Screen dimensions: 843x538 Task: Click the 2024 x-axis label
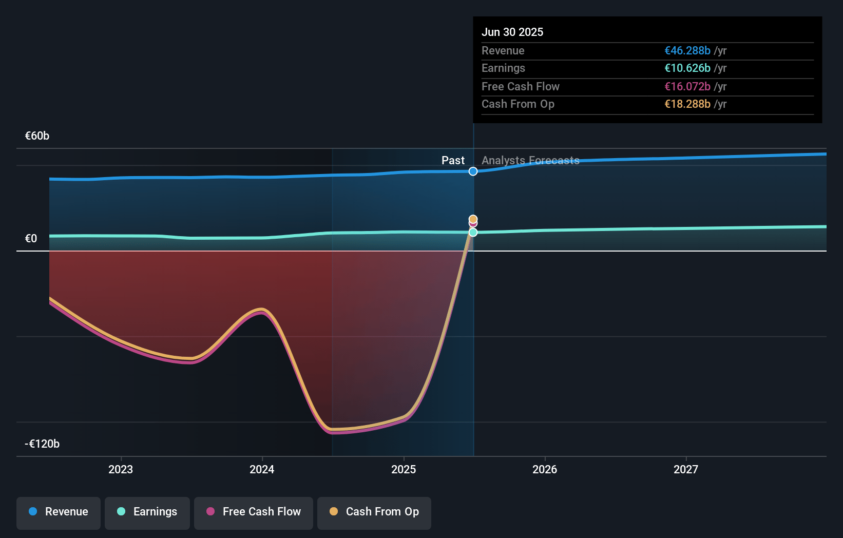pyautogui.click(x=262, y=469)
